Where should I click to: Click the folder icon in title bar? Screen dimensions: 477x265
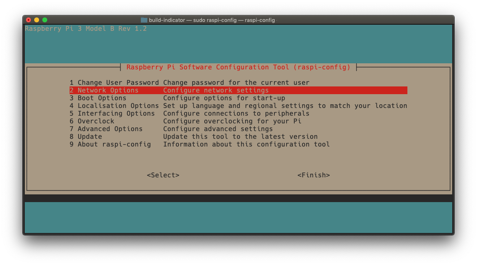144,20
